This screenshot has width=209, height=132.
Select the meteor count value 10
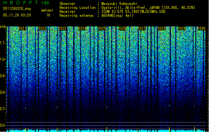coord(48,15)
